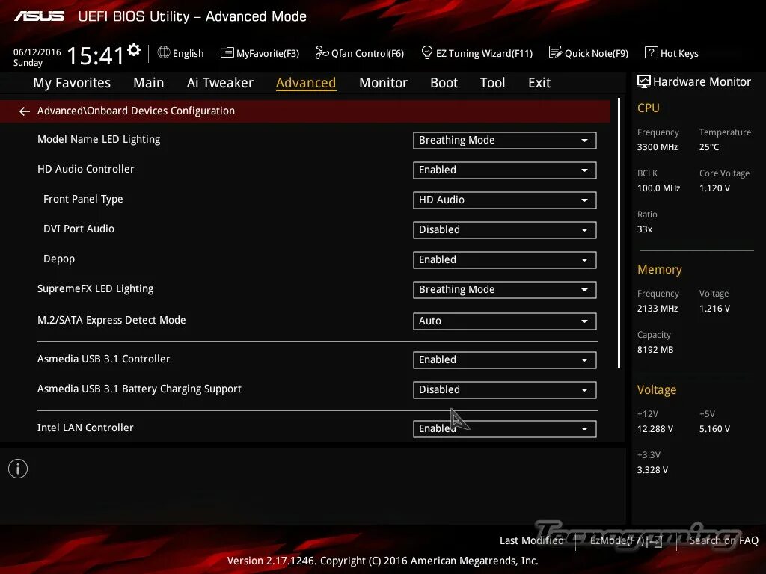
Task: Open Asmedia USB 3.1 Battery Charging dropdown
Action: coord(505,390)
